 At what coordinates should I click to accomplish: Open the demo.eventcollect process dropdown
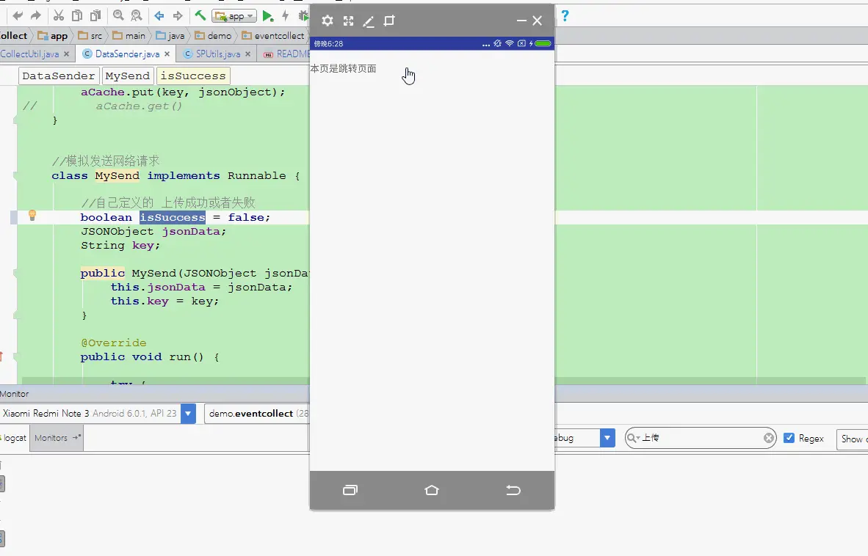pyautogui.click(x=258, y=414)
